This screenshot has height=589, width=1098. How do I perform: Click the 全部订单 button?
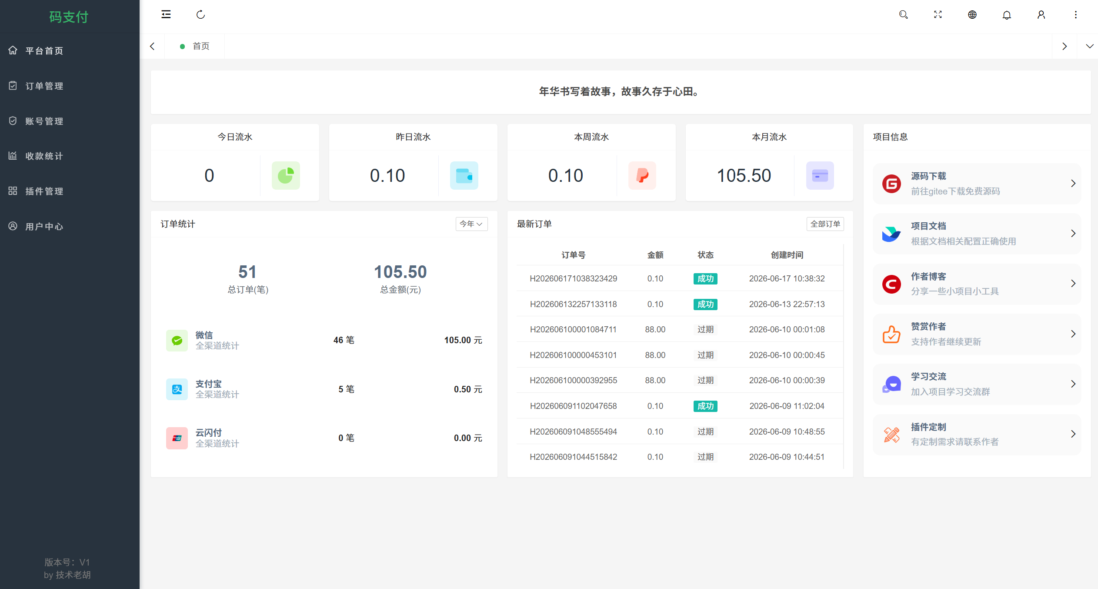(825, 224)
